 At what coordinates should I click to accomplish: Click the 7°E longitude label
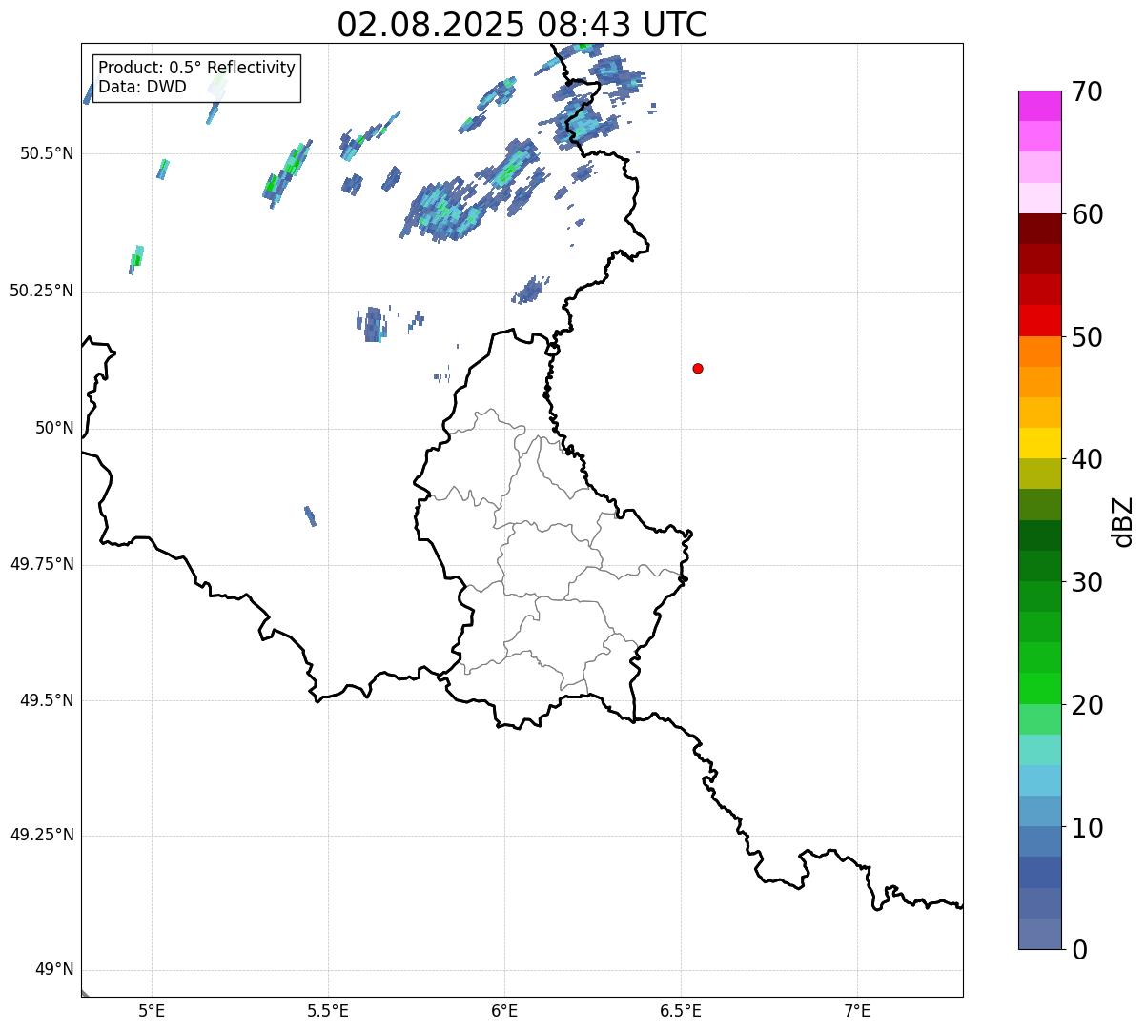[857, 1010]
